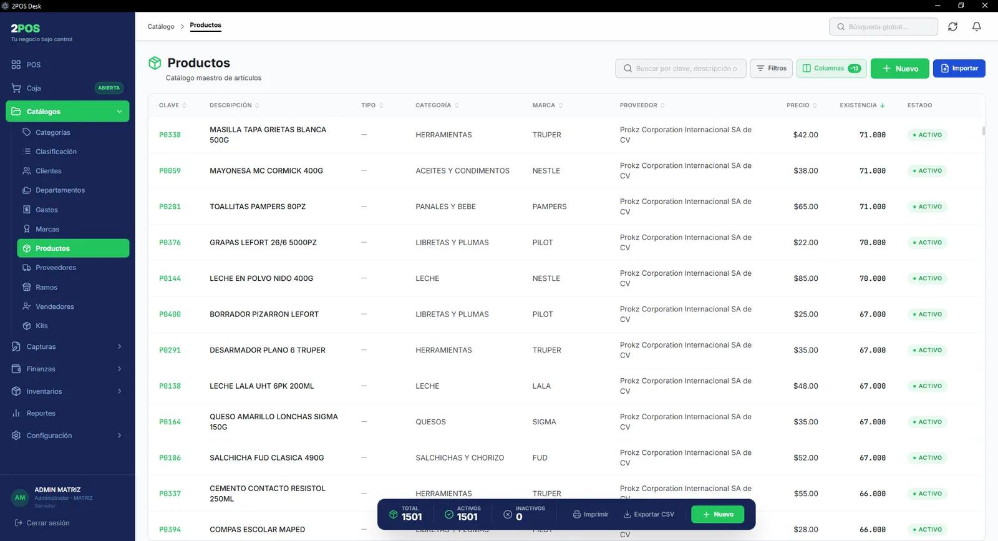Click Imprimir in bottom bar

(591, 514)
